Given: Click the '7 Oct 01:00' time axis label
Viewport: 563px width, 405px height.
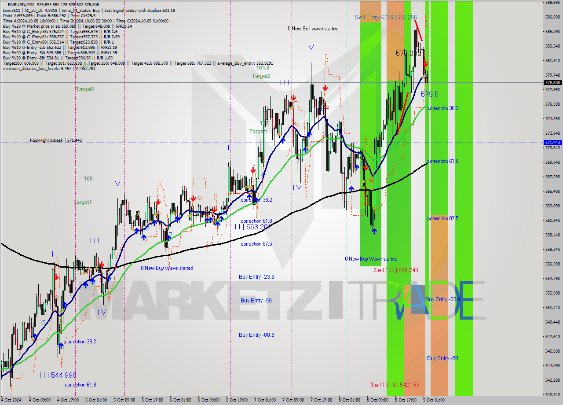Looking at the screenshot, I should (x=265, y=400).
